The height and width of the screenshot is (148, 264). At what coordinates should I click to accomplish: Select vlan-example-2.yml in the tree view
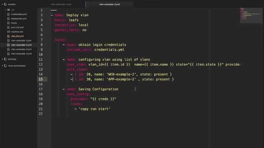[21, 45]
